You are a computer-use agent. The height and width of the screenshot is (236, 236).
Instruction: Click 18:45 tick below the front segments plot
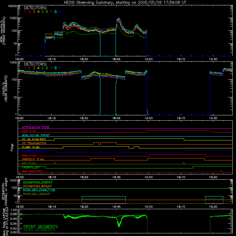tap(116, 59)
